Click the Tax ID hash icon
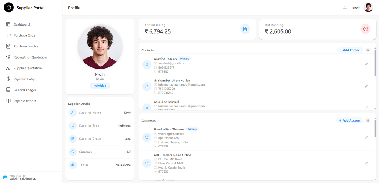 click(x=73, y=165)
